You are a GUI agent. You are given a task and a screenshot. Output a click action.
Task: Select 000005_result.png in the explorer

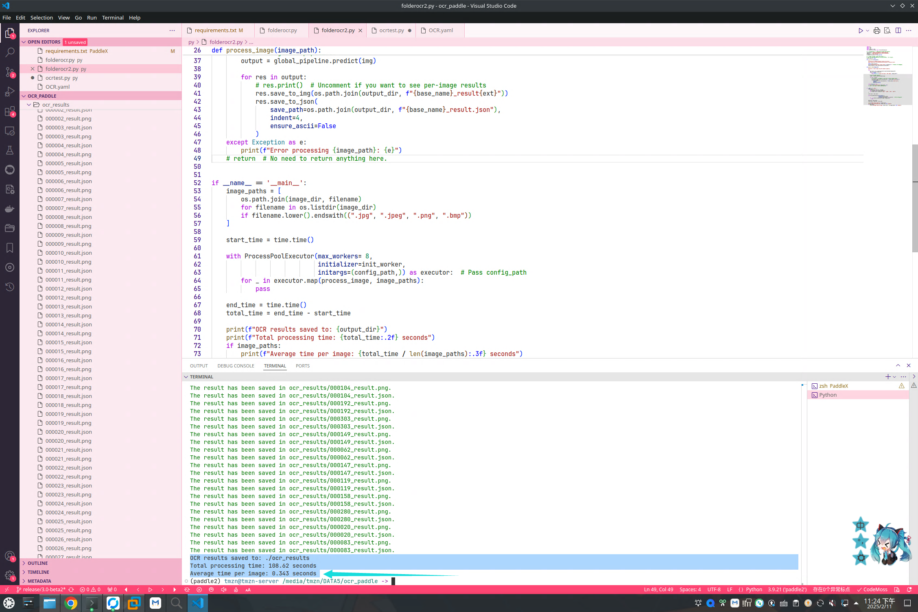[68, 172]
